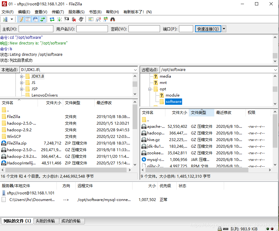
Task: Open the 远程站点 path dropdown
Action: pos(276,70)
